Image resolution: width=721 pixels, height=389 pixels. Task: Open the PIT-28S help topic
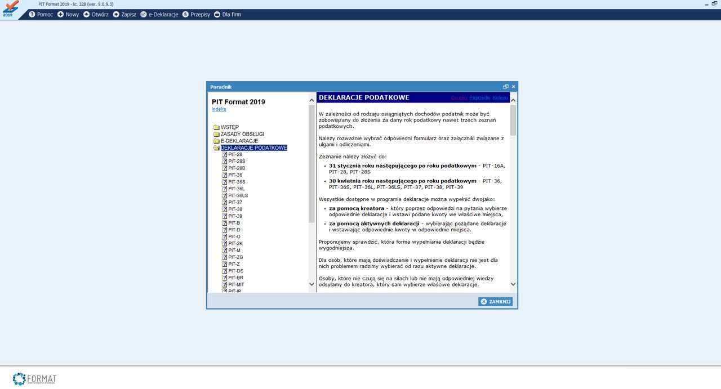(x=237, y=162)
